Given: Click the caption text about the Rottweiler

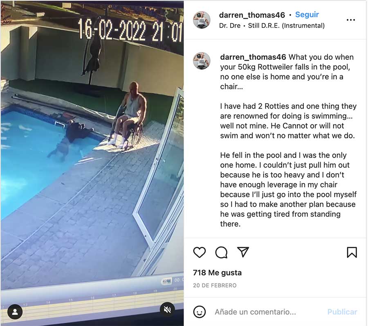Looking at the screenshot, I should pyautogui.click(x=288, y=140).
